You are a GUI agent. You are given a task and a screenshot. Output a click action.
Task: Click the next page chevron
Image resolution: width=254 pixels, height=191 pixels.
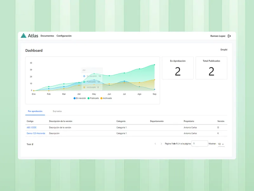(161, 144)
